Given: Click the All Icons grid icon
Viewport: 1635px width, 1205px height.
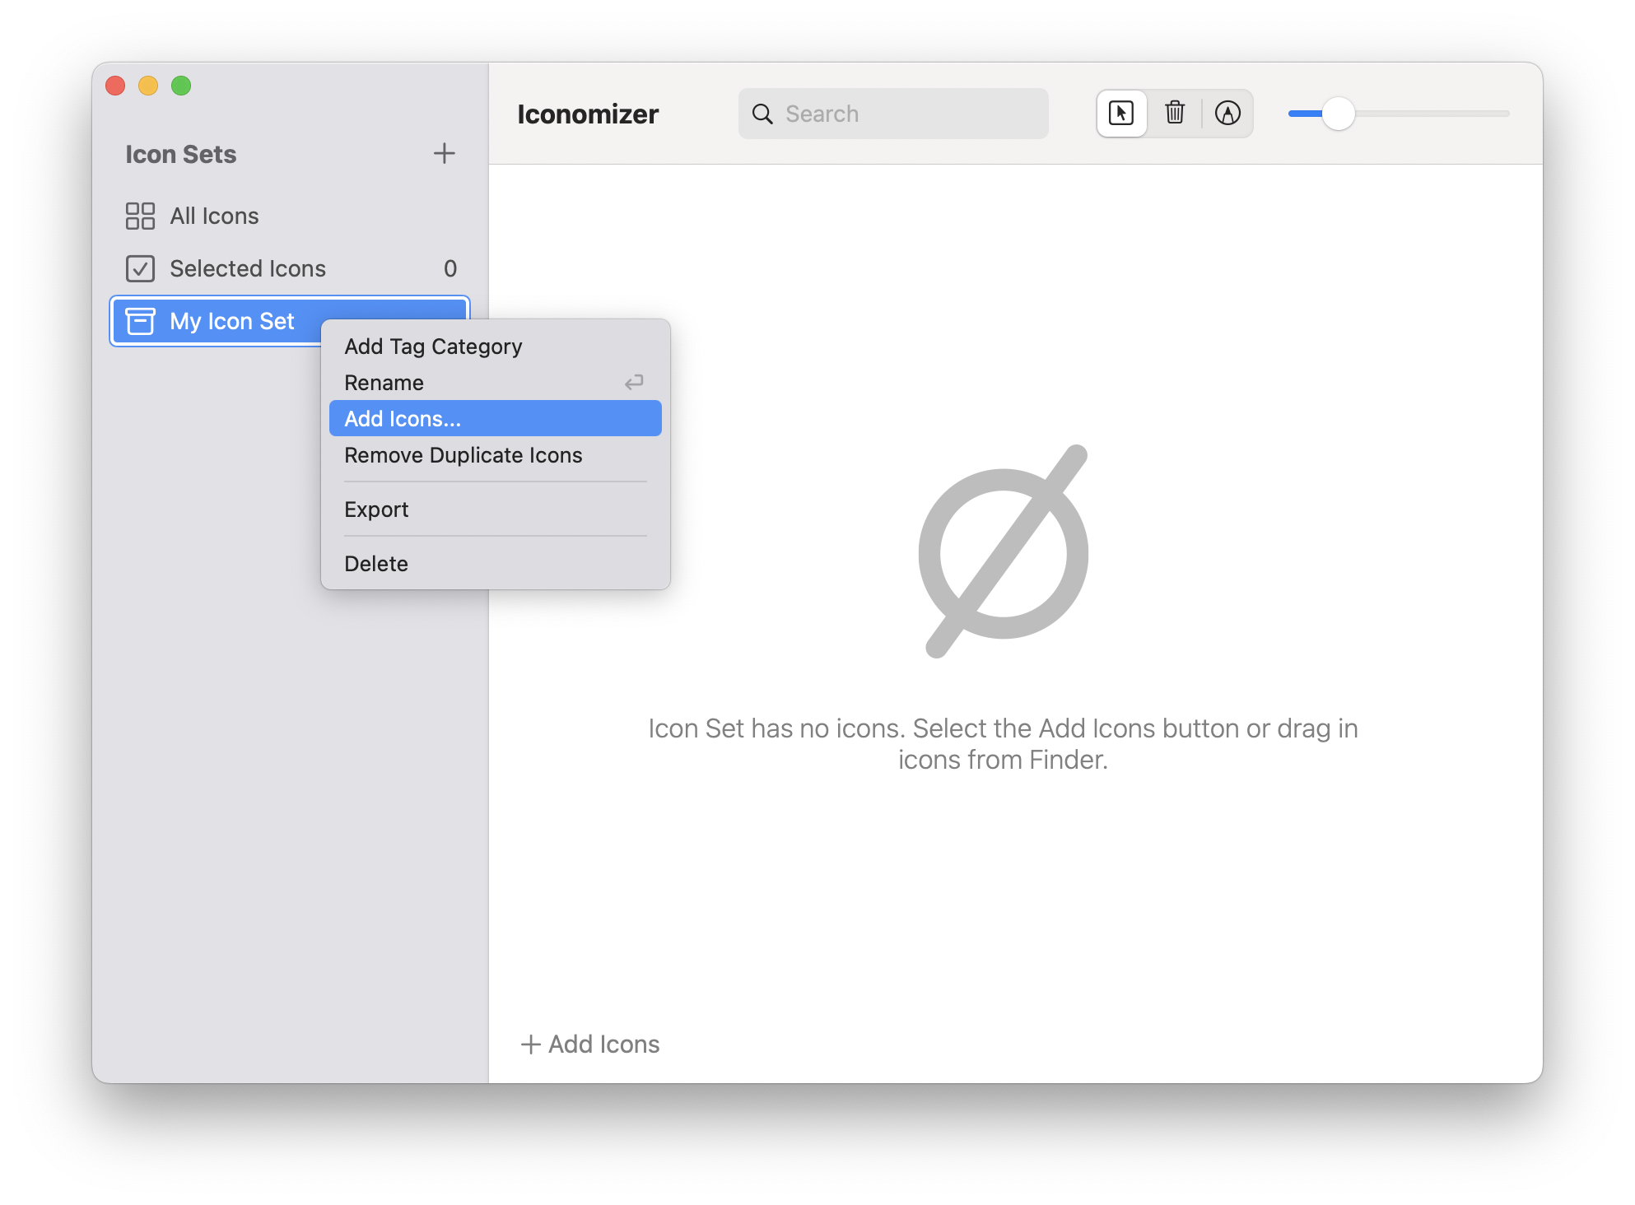Looking at the screenshot, I should click(141, 216).
